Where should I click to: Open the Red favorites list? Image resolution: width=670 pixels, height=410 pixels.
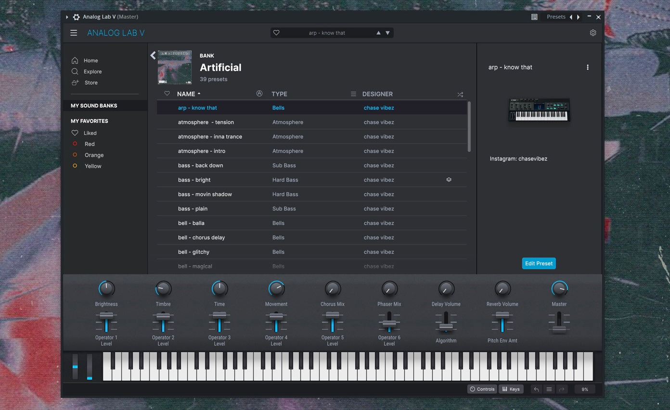tap(83, 144)
